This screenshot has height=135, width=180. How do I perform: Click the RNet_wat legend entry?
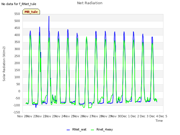(x=76, y=129)
